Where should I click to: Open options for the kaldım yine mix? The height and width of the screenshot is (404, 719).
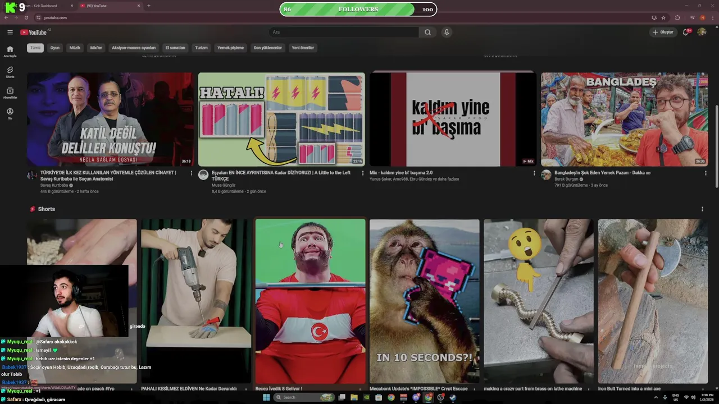pyautogui.click(x=534, y=173)
